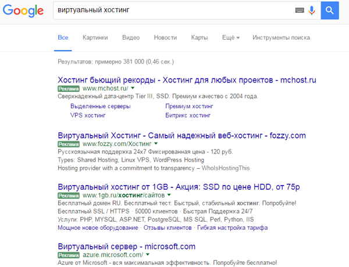Start voice search with microphone icon
Screen dimensions: 349x267
point(312,10)
